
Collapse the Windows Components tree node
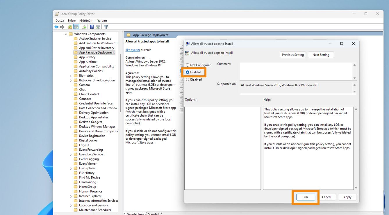(66, 34)
